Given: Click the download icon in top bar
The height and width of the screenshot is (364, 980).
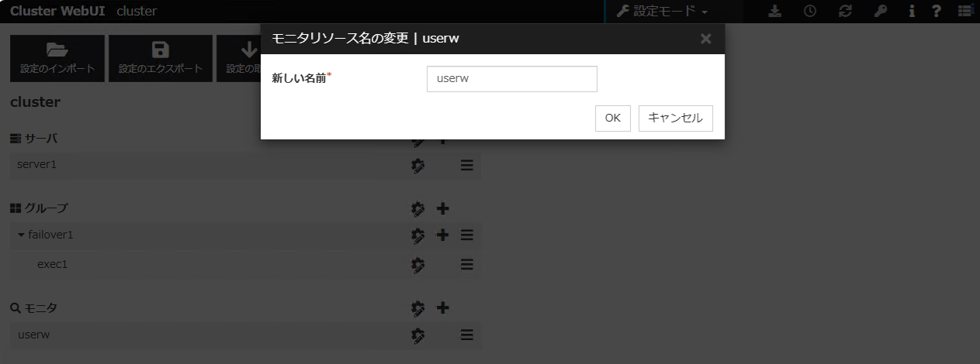Looking at the screenshot, I should click(x=775, y=12).
